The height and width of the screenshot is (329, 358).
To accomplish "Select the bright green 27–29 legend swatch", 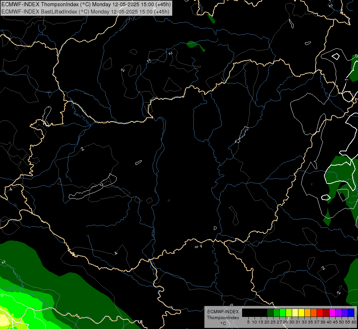I will pos(283,313).
